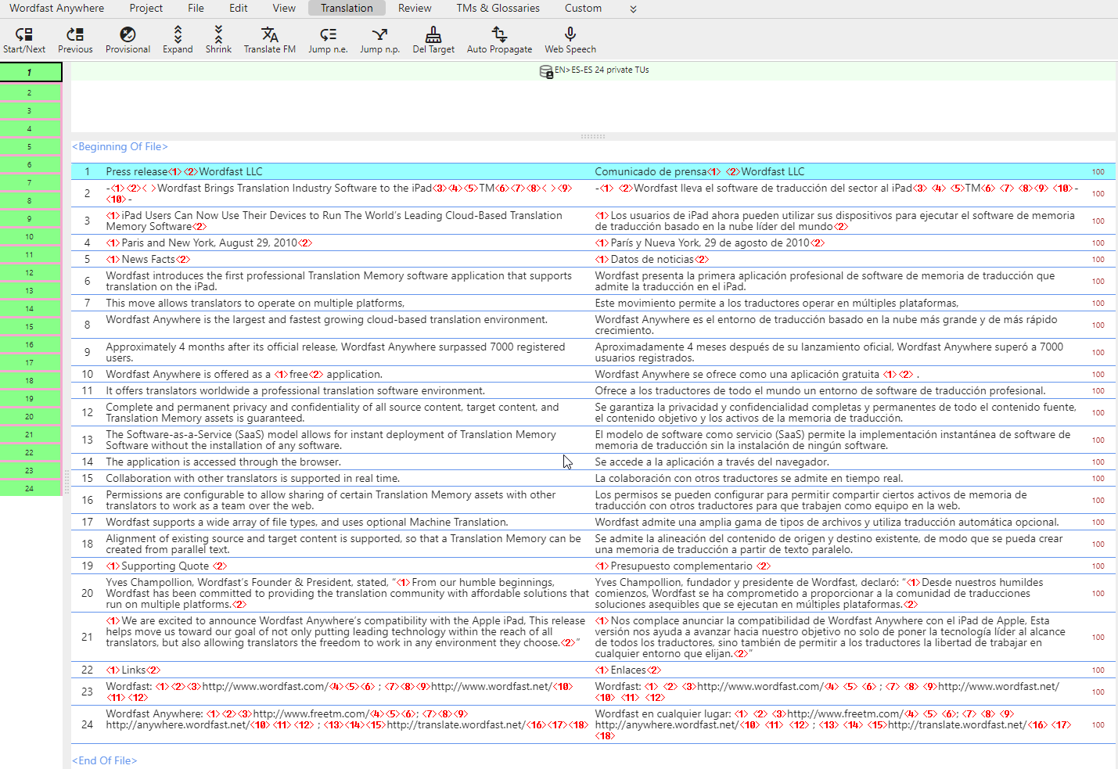
Task: Click 'EN>ES-ES 24 private TUs' label
Action: (x=602, y=70)
